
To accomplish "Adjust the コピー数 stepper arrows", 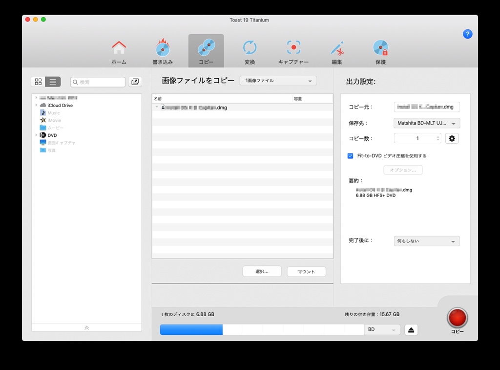I will (438, 138).
